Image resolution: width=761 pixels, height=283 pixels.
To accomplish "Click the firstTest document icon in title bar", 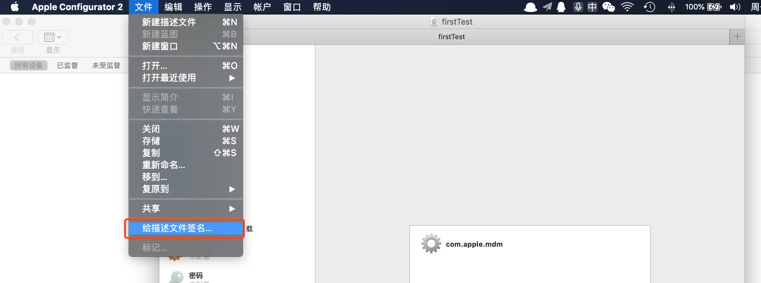I will (x=434, y=22).
